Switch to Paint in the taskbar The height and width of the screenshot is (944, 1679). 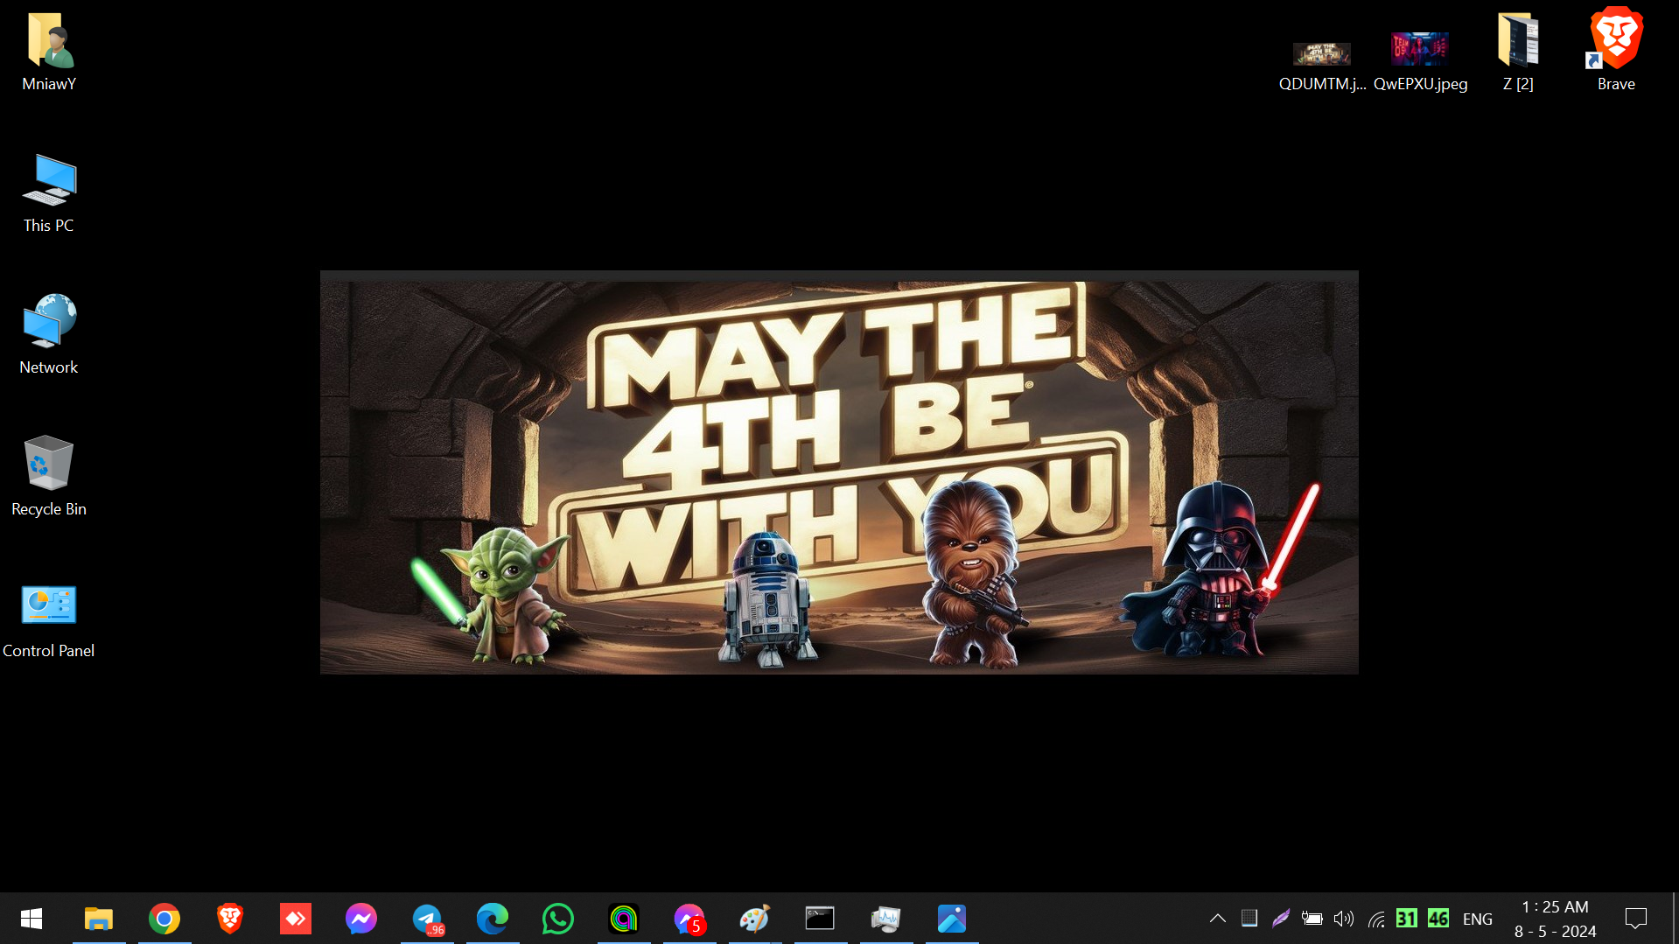pos(755,919)
